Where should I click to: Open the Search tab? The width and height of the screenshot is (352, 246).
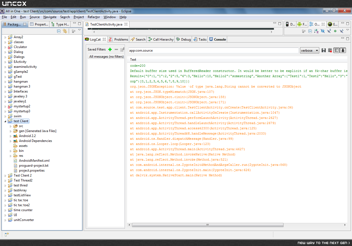coord(138,39)
